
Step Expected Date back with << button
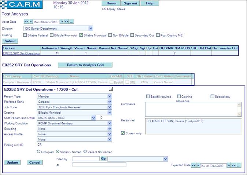point(194,165)
